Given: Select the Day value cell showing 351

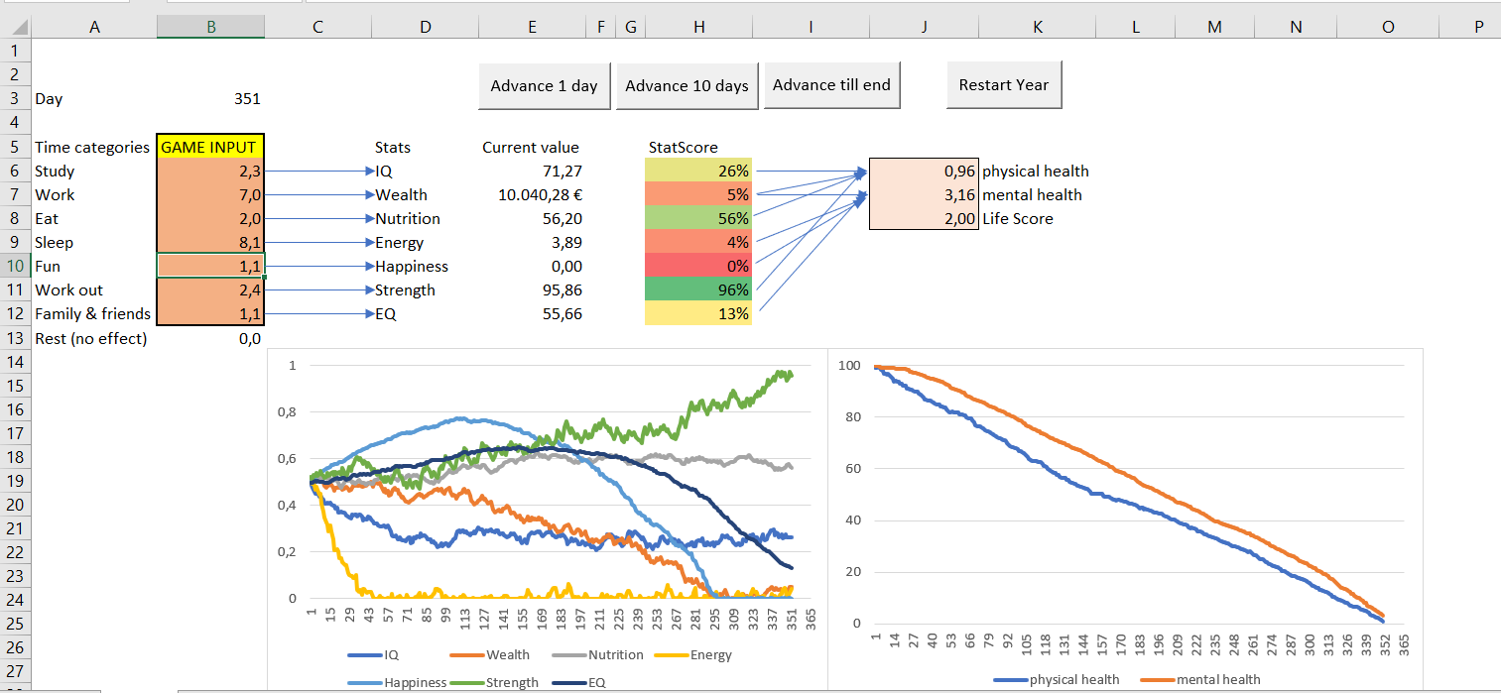Looking at the screenshot, I should 210,99.
